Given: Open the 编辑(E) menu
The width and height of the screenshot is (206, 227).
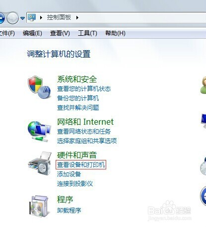Looking at the screenshot, I should 32,33.
